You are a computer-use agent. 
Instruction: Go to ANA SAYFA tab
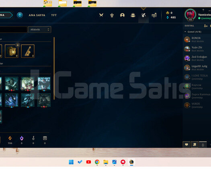[x=37, y=15]
